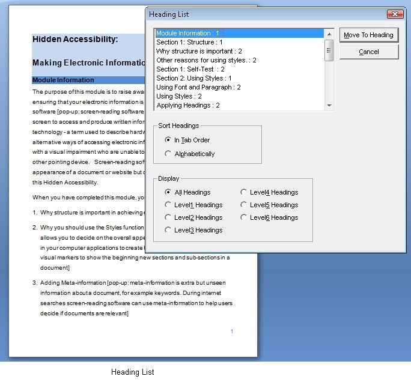Image resolution: width=411 pixels, height=382 pixels.
Task: Click list item 3 'Adding Meta-information' in document
Action: pos(133,298)
